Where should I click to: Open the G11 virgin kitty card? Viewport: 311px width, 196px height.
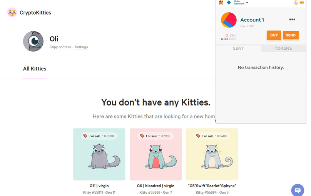pos(99,154)
